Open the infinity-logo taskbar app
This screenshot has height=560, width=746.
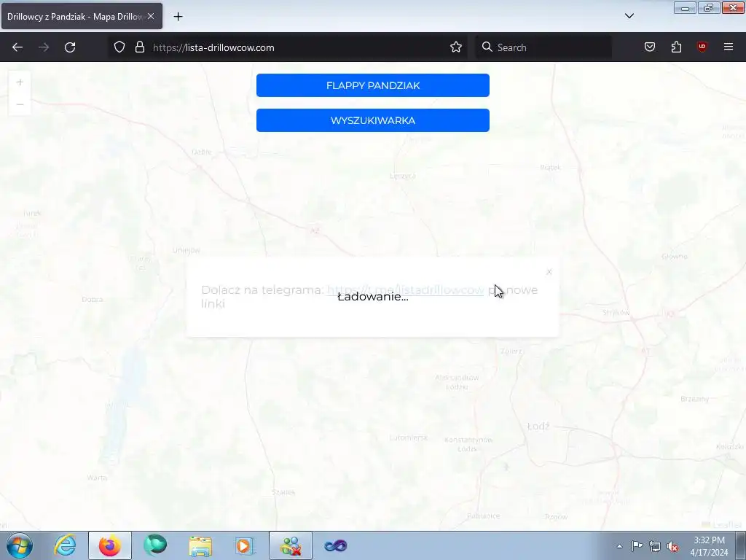click(336, 545)
